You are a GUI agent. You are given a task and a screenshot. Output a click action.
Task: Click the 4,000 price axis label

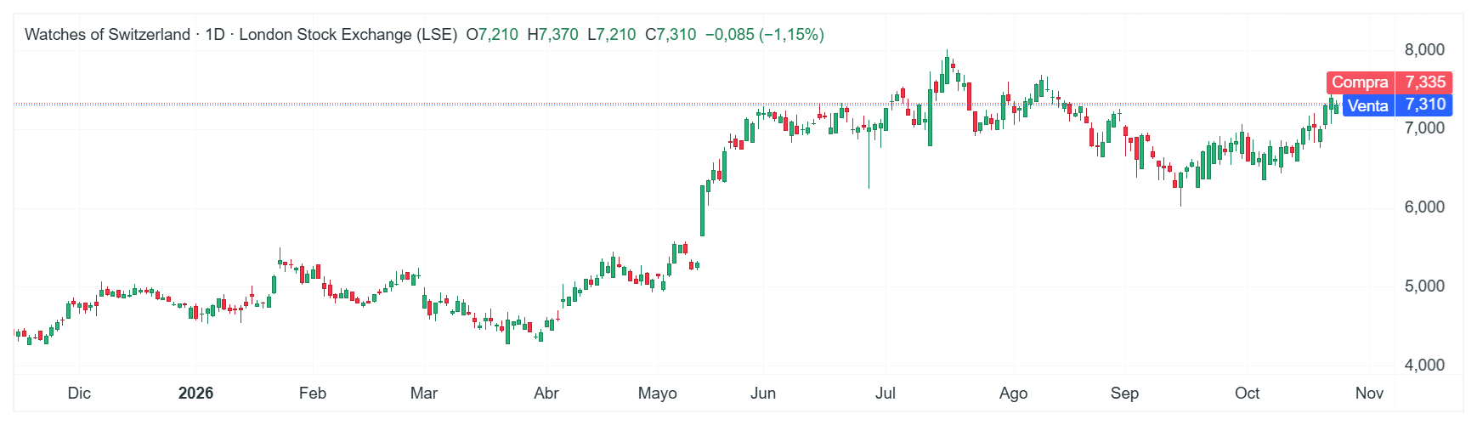click(x=1424, y=365)
